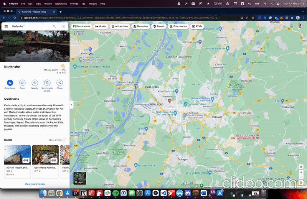The image size is (307, 199).
Task: Select the Hotels filter chip
Action: tap(101, 26)
